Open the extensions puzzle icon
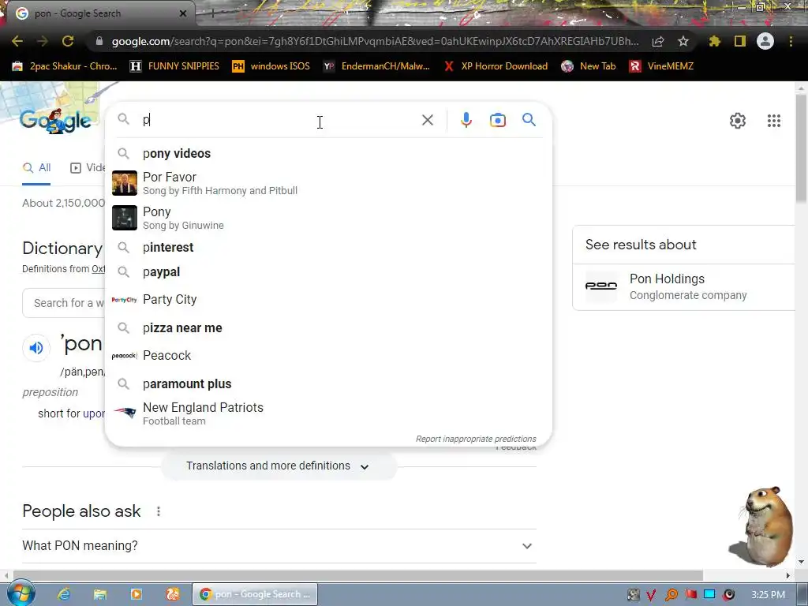Viewport: 808px width, 606px height. 715,41
